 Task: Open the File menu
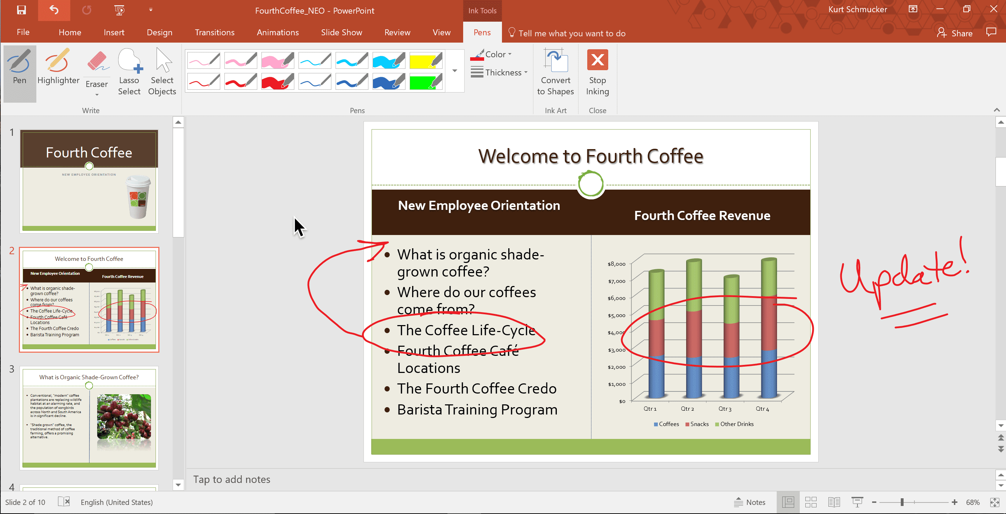pos(23,32)
